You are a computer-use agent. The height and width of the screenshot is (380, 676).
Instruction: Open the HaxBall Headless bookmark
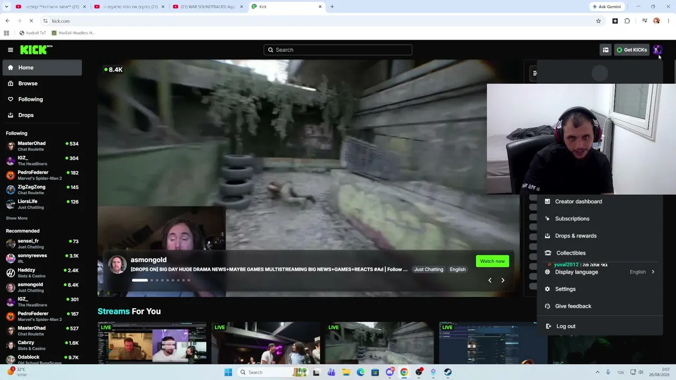(73, 33)
